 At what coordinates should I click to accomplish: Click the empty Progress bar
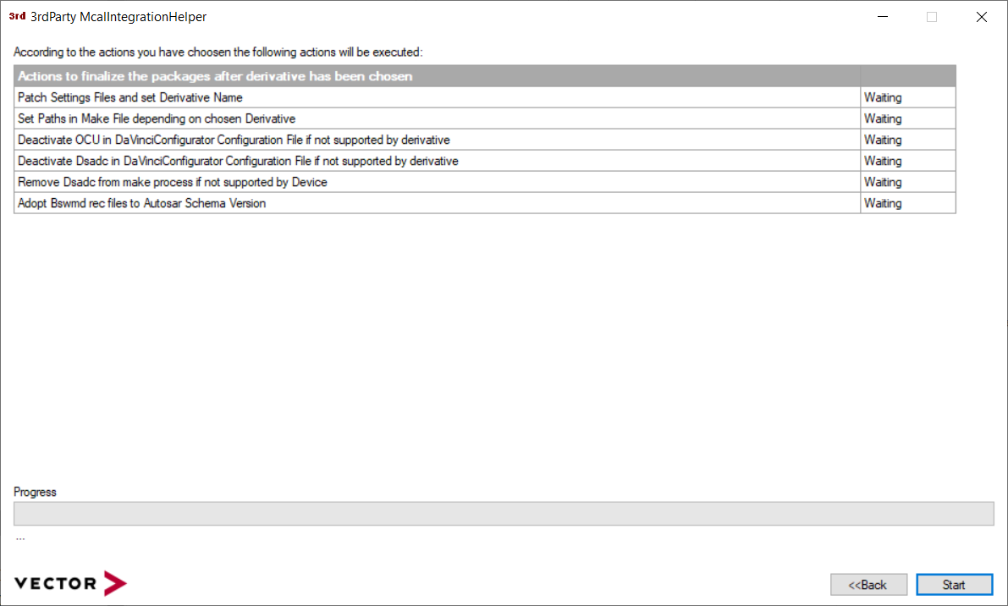(x=503, y=514)
